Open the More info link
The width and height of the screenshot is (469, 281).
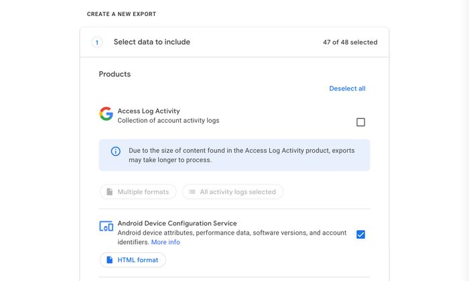tap(165, 242)
